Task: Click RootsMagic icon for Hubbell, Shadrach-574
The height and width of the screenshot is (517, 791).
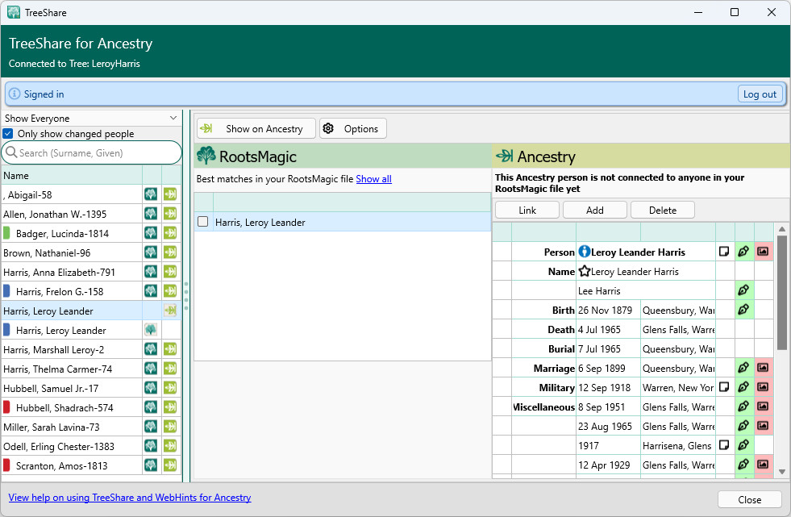Action: point(151,407)
